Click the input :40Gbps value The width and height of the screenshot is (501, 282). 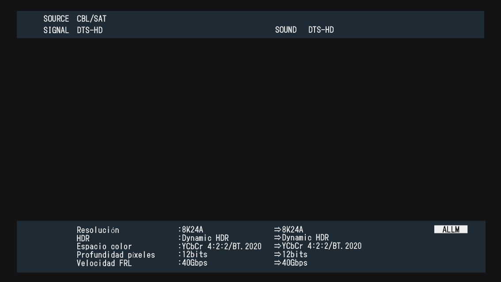(x=193, y=263)
